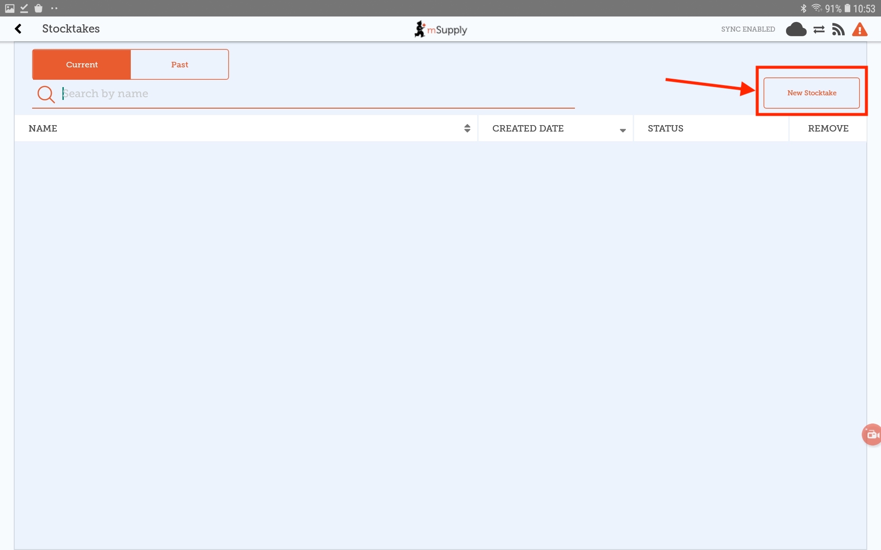
Task: Click the orange warning triangle icon
Action: (x=859, y=30)
